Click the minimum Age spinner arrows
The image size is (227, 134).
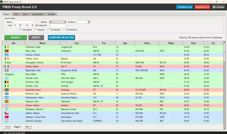(20, 25)
